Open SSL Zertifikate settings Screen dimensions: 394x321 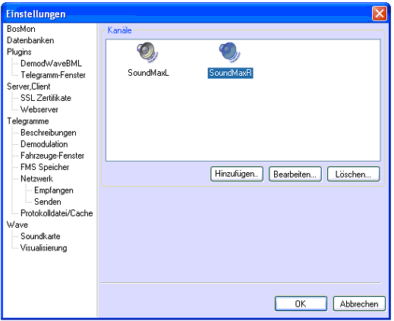coord(46,98)
